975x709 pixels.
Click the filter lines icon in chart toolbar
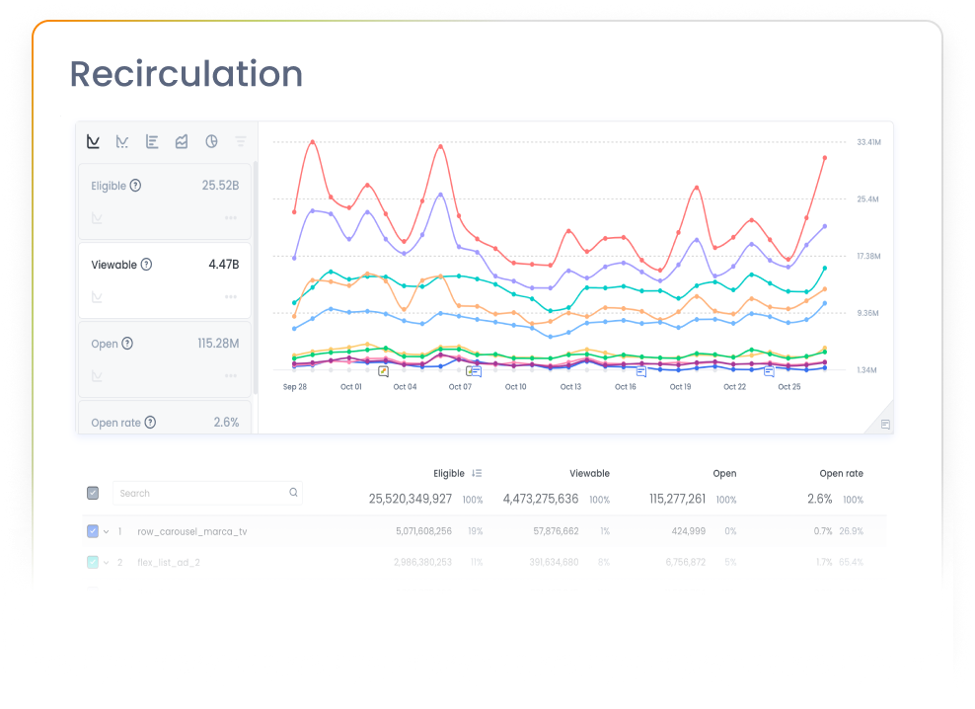tap(241, 142)
